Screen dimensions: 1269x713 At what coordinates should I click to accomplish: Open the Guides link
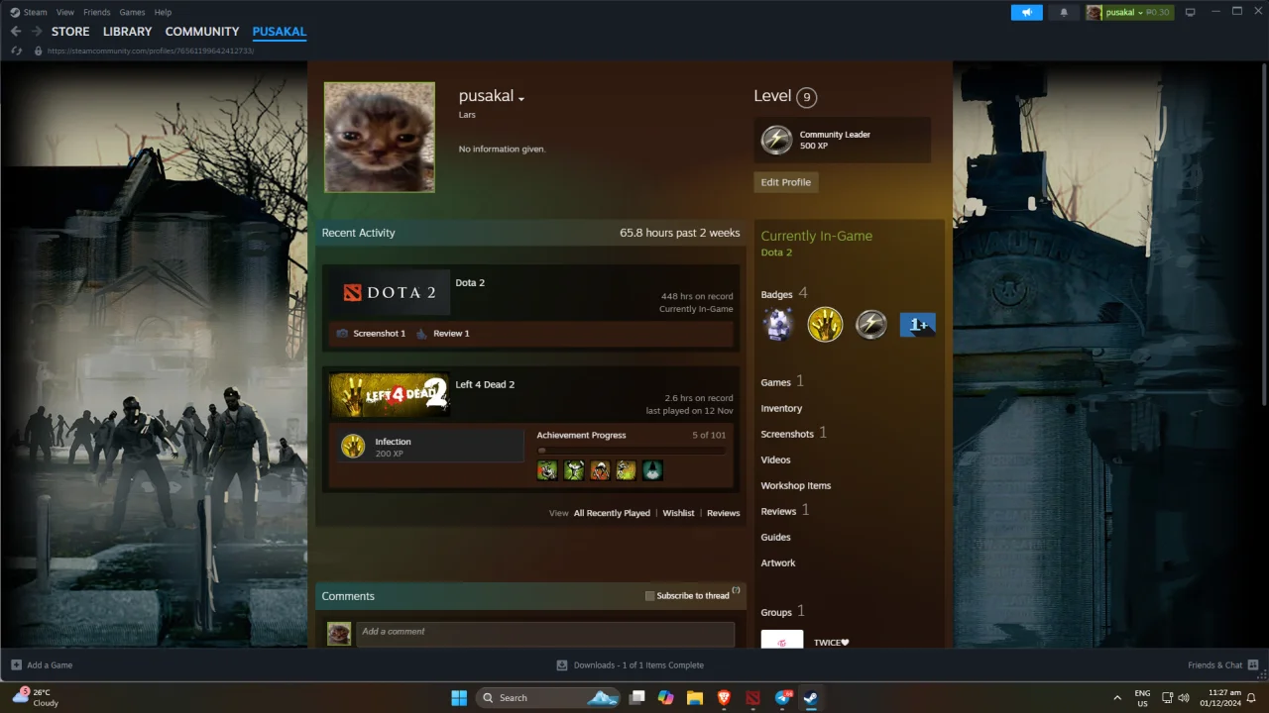(775, 537)
